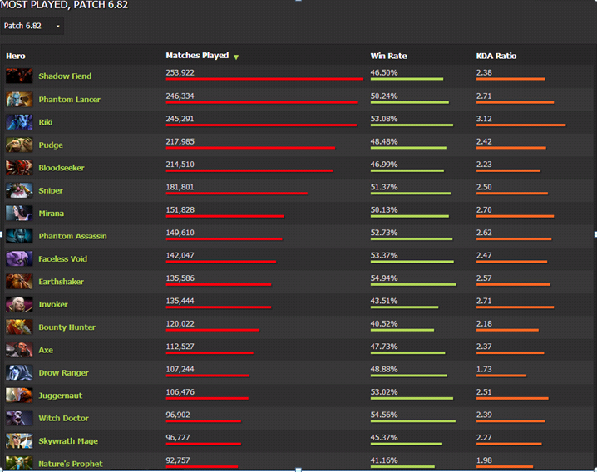The image size is (597, 472).
Task: Select the 2.50 KDA ratio value
Action: [484, 187]
